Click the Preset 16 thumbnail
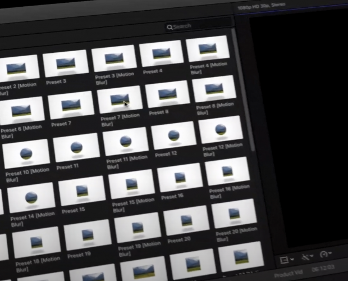348x281 pixels. [x=180, y=178]
